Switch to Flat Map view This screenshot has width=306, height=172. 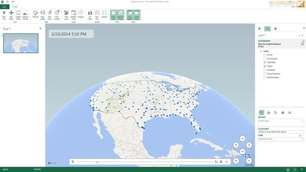(x=50, y=15)
